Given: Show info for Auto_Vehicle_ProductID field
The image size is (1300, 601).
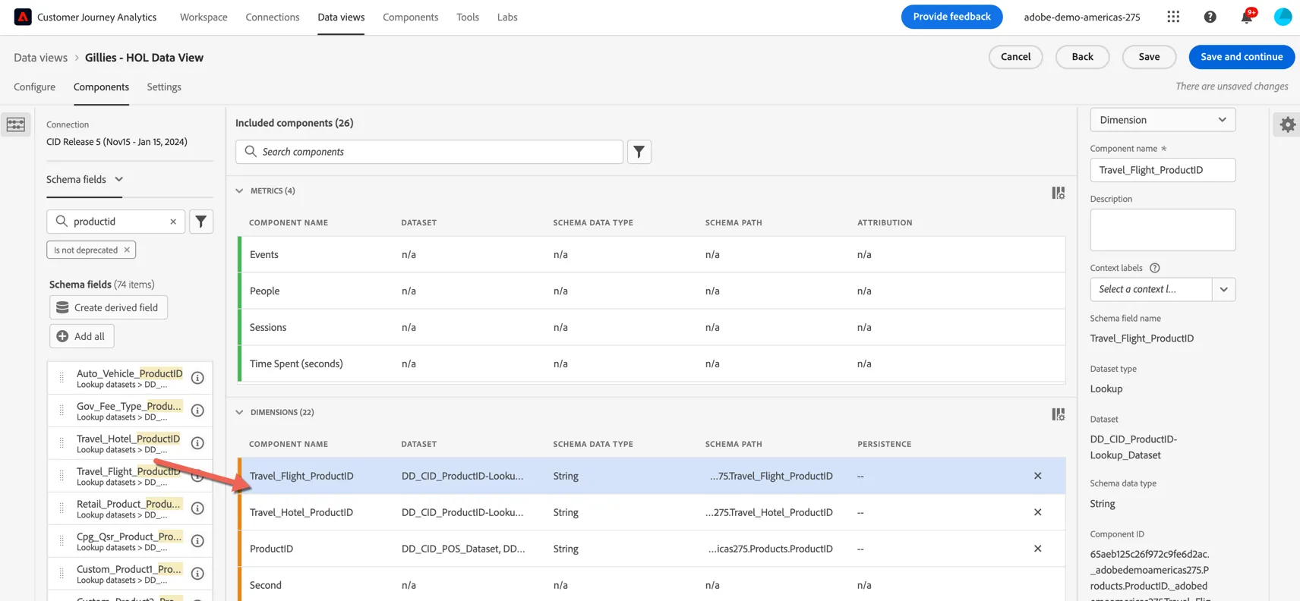Looking at the screenshot, I should [x=197, y=378].
